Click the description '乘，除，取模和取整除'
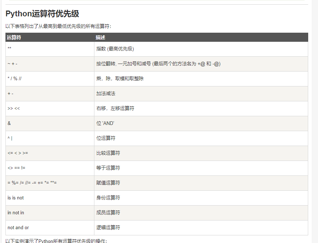The height and width of the screenshot is (243, 318). (120, 78)
